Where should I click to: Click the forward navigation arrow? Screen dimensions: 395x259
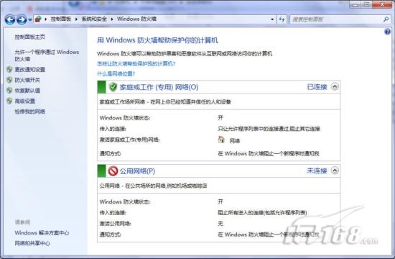22,19
